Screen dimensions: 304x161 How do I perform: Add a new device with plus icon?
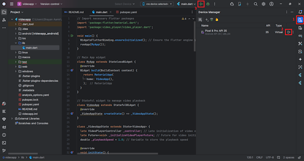point(207,20)
